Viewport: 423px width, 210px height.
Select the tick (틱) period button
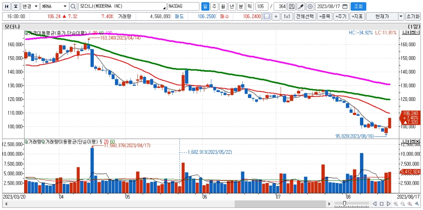click(250, 6)
